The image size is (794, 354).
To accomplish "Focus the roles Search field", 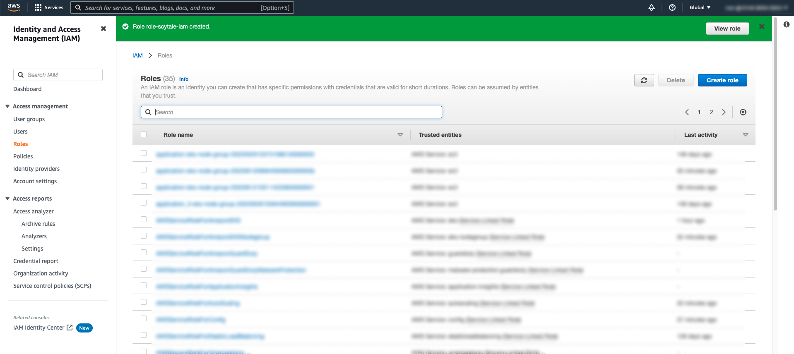I will coord(291,112).
